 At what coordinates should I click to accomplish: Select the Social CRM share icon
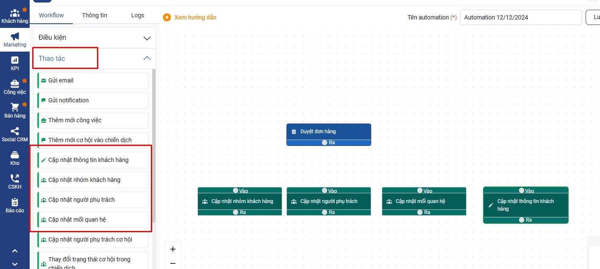15,132
